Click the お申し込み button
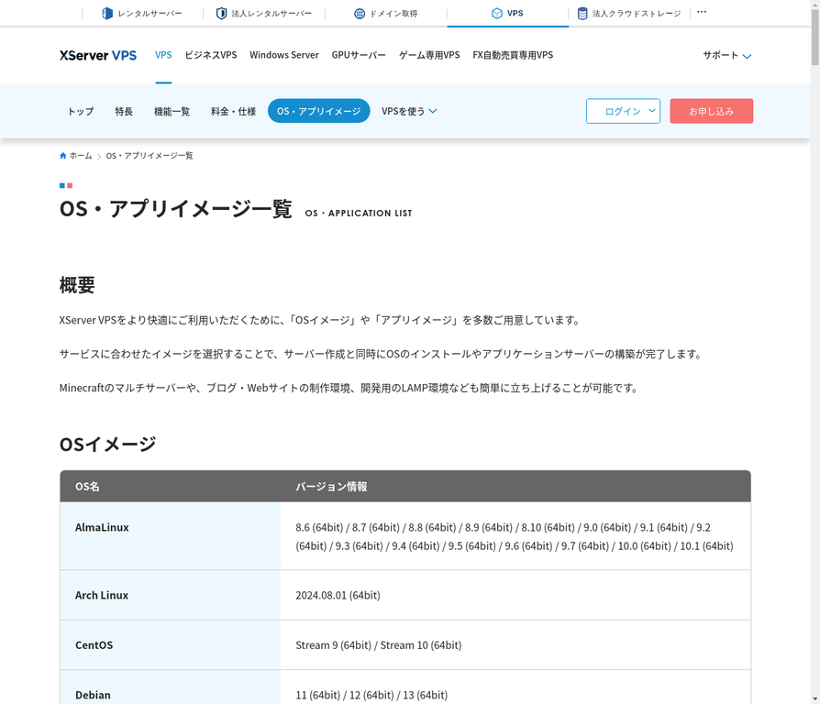The height and width of the screenshot is (704, 820). point(711,110)
